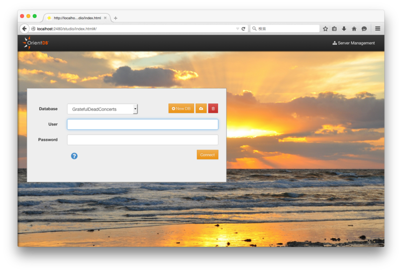The height and width of the screenshot is (272, 402).
Task: Click the cloud import database icon
Action: 201,108
